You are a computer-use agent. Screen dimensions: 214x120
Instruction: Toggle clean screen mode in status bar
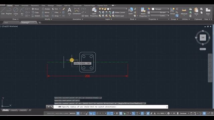click(209, 113)
